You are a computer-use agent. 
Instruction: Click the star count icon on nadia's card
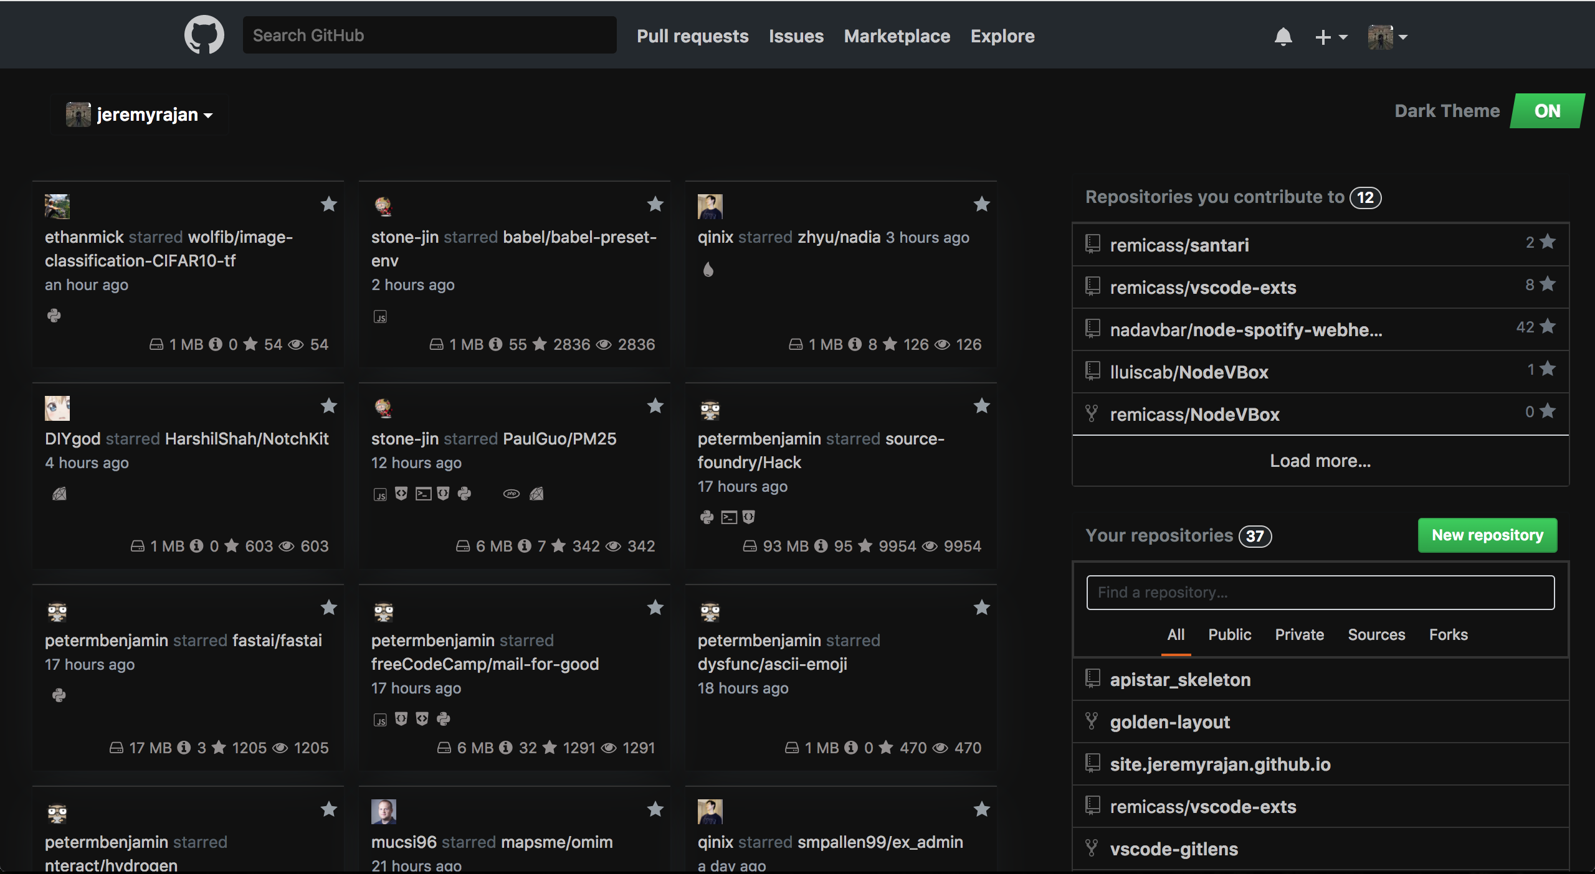point(889,344)
